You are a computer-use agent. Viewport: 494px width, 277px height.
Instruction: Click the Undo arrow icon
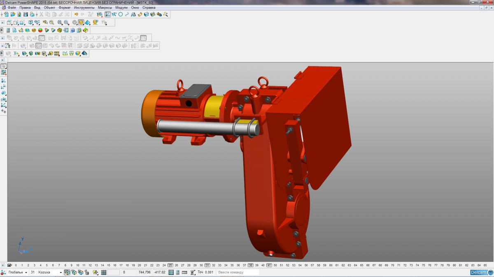76,14
